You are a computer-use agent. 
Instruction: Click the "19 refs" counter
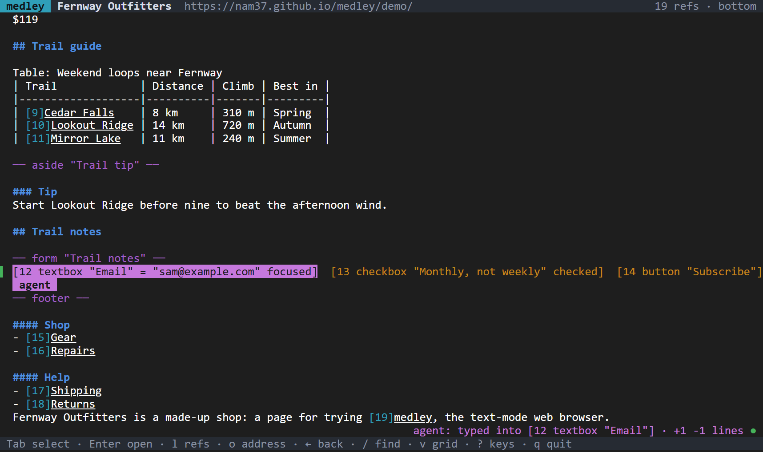tap(677, 6)
